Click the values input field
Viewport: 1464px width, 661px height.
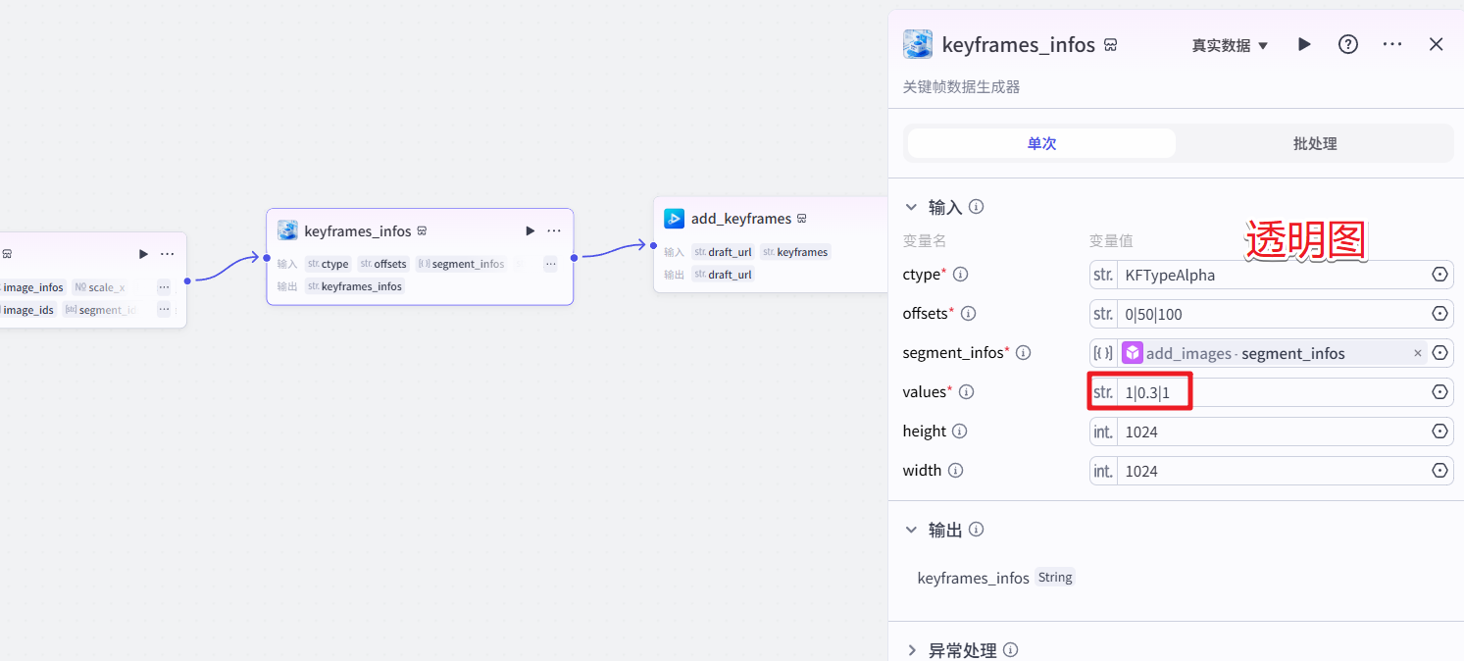tap(1275, 392)
